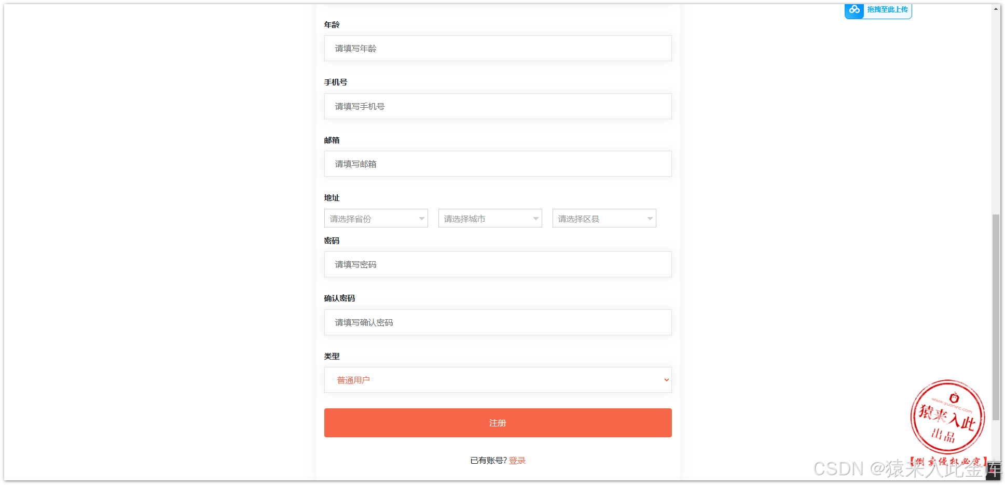Click the 手机号 field label
The image size is (1005, 485).
pos(336,82)
